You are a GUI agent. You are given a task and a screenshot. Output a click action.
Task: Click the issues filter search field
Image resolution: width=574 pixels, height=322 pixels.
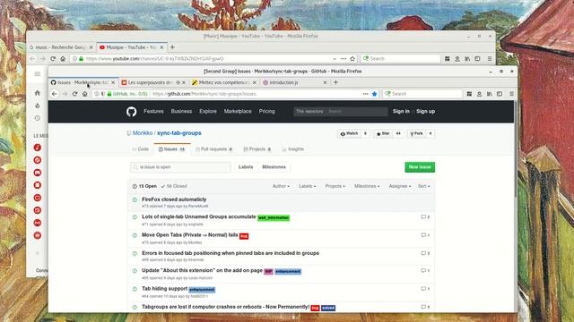click(180, 167)
